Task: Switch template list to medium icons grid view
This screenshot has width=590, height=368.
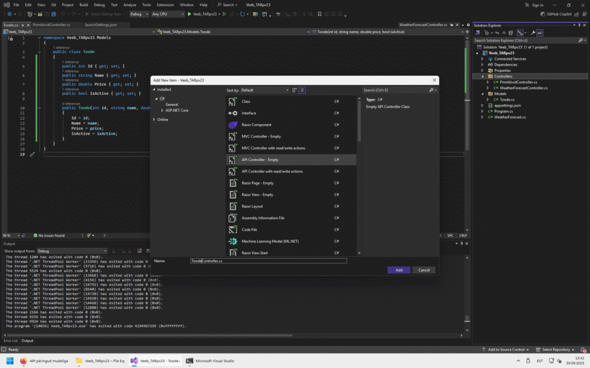Action: pyautogui.click(x=294, y=90)
